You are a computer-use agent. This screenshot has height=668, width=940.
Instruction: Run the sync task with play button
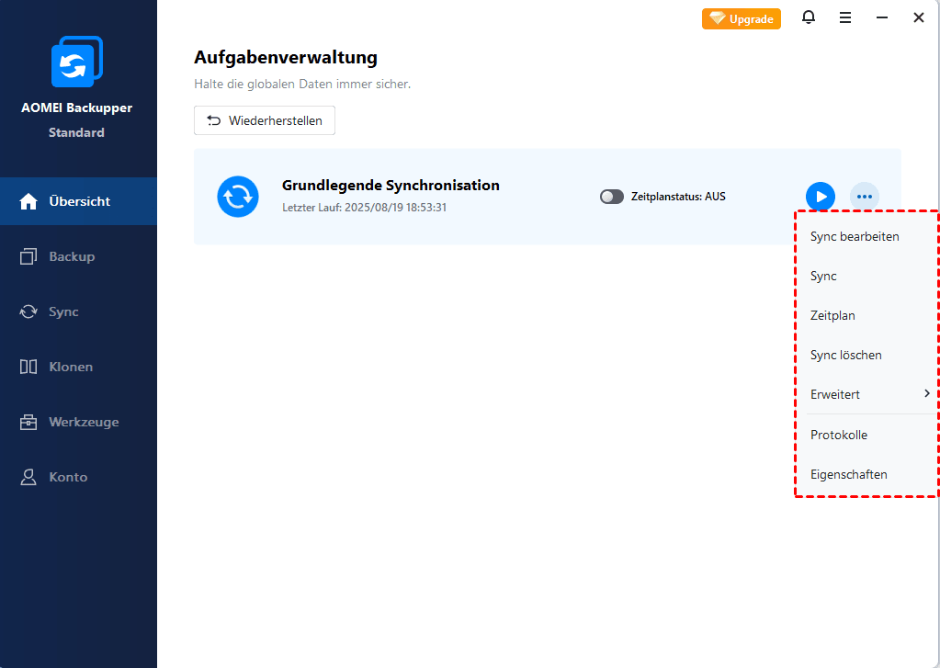coord(821,197)
